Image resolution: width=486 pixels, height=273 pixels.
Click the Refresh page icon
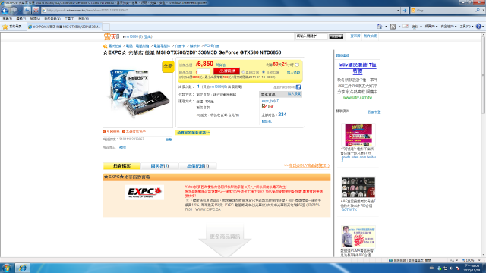[x=27, y=11]
